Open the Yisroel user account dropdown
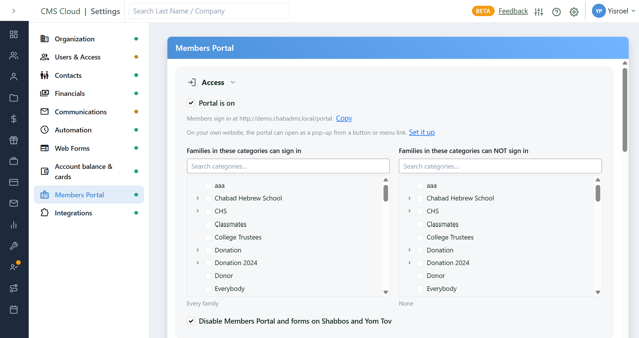The width and height of the screenshot is (639, 338). [x=613, y=11]
